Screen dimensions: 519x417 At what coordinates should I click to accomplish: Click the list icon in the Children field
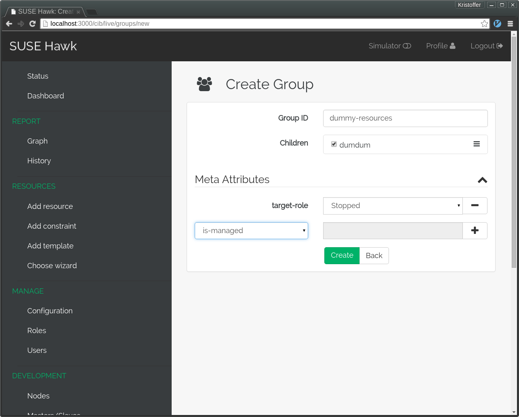pyautogui.click(x=477, y=144)
